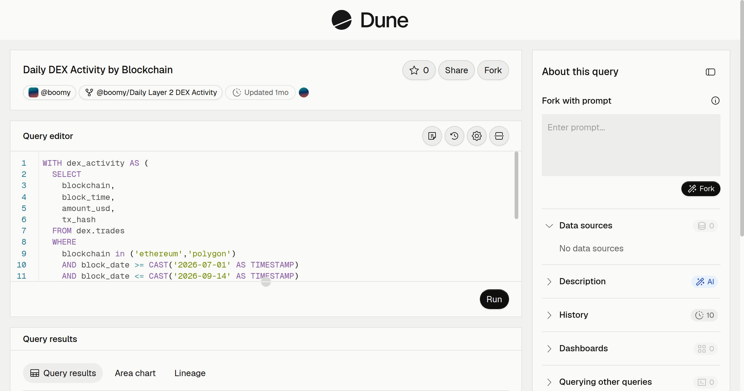
Task: Click the 'FROM dex.trades' code line
Action: pos(88,231)
